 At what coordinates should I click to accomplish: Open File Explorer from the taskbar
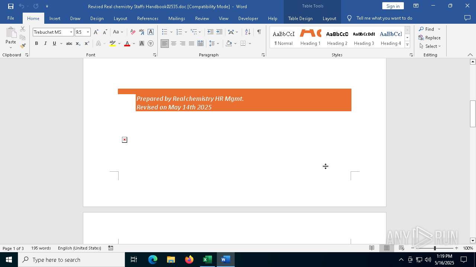pyautogui.click(x=171, y=260)
